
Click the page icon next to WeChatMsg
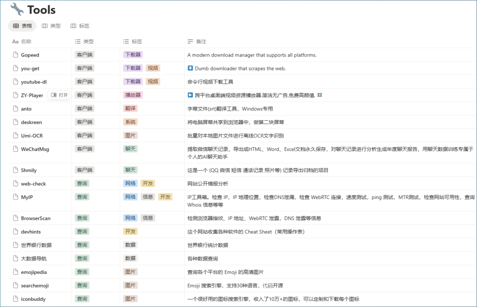click(x=16, y=149)
